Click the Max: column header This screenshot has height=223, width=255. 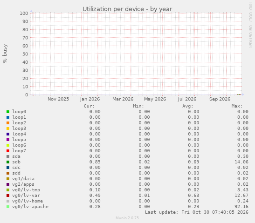(237, 106)
